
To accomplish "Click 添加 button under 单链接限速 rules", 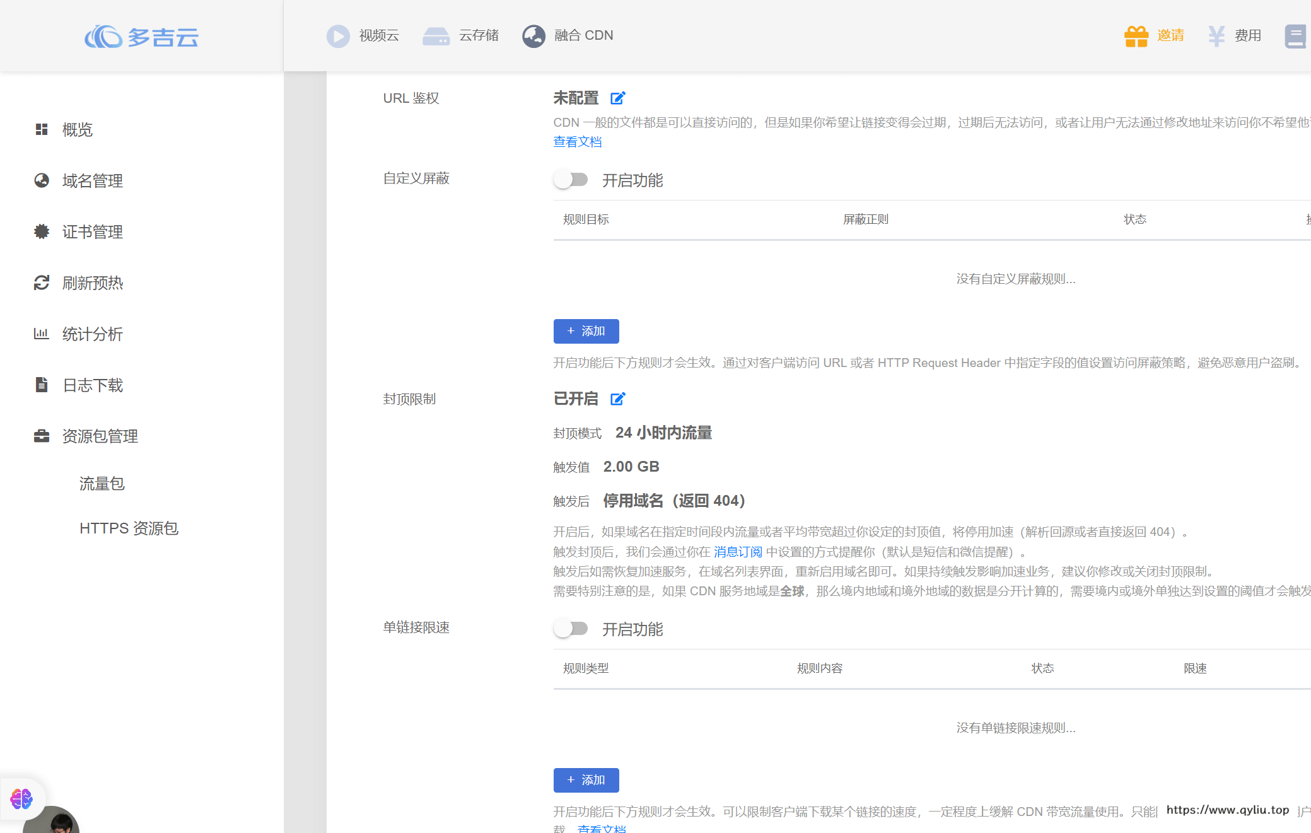I will 586,781.
